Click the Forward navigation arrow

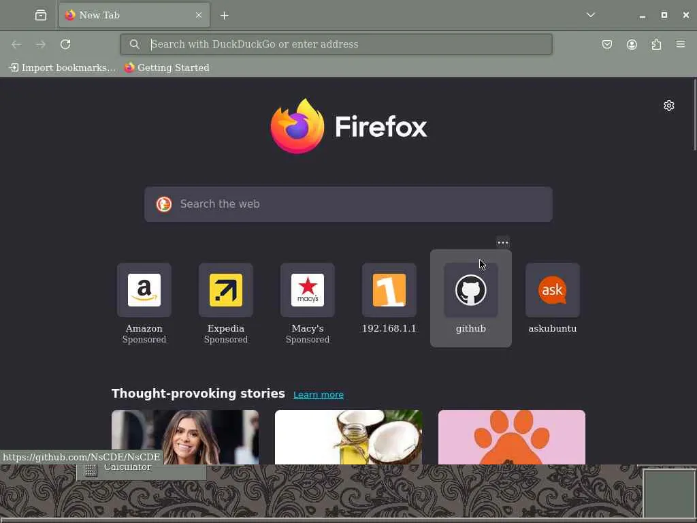40,44
